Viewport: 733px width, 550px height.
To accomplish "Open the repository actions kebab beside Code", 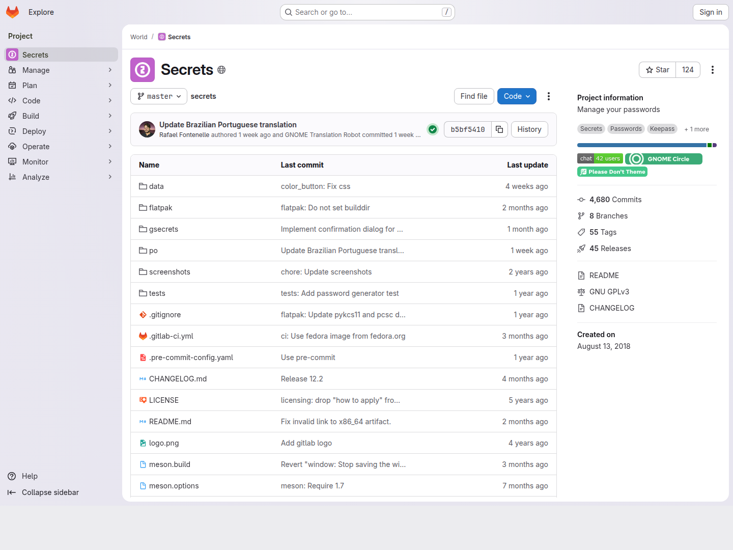I will point(549,96).
